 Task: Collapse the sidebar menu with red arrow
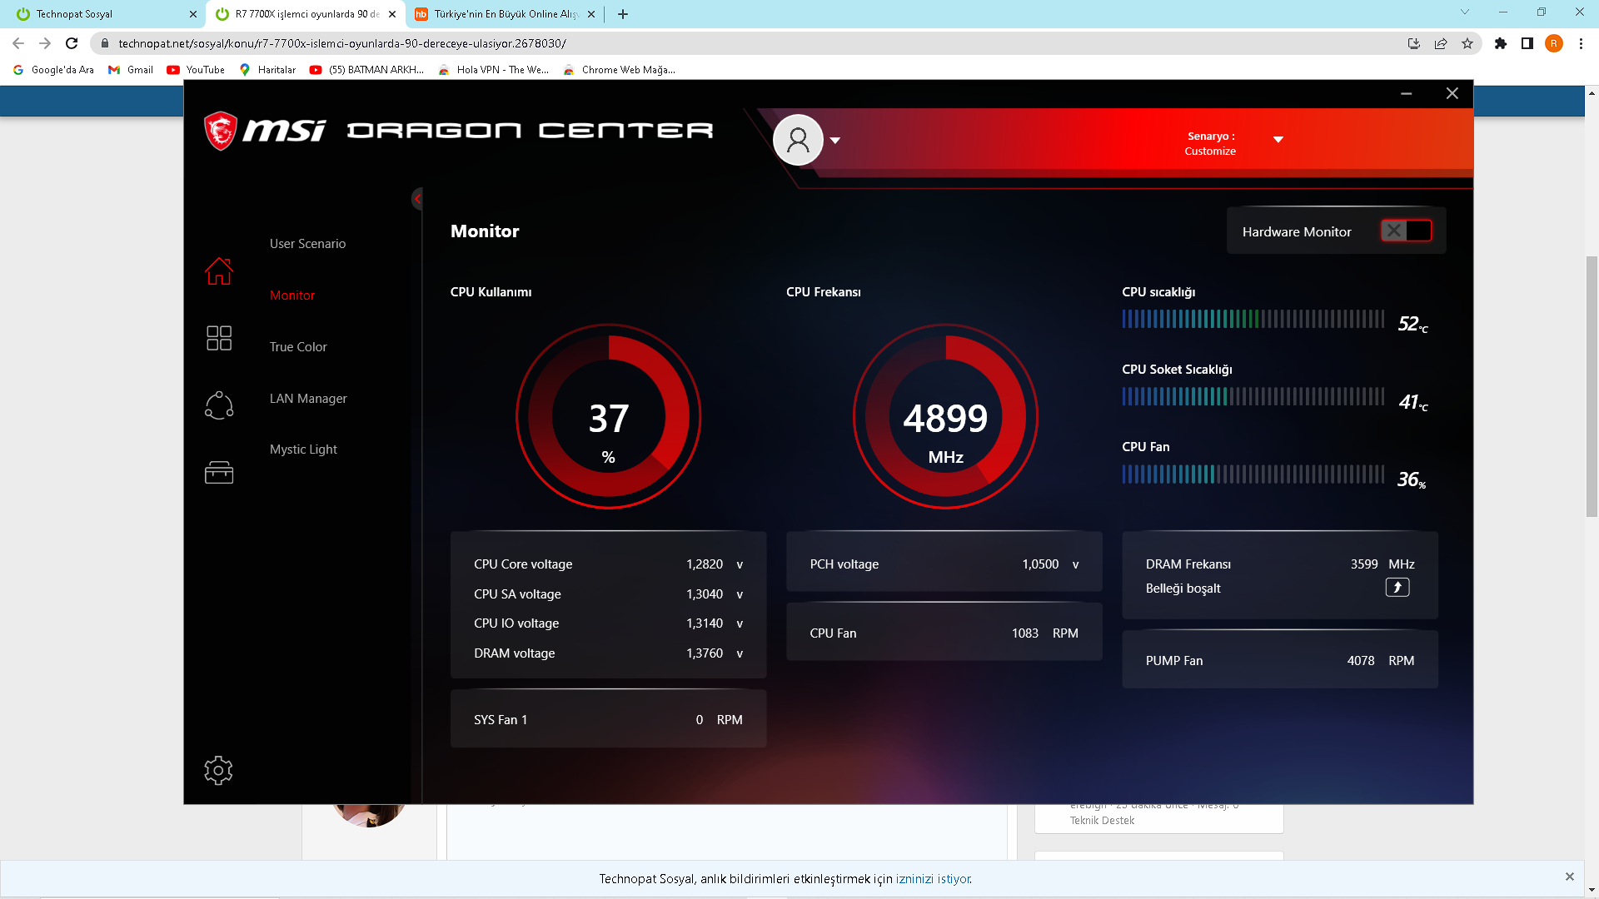click(x=417, y=199)
